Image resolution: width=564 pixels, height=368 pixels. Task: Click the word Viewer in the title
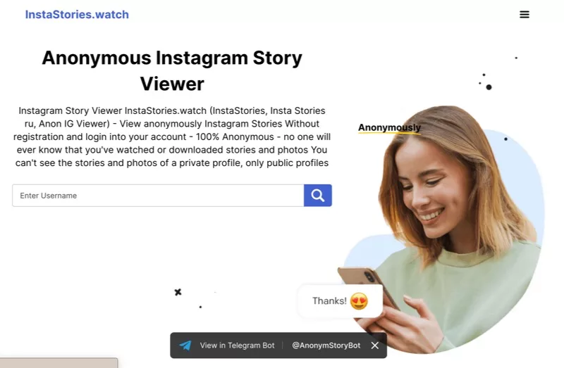(x=172, y=84)
